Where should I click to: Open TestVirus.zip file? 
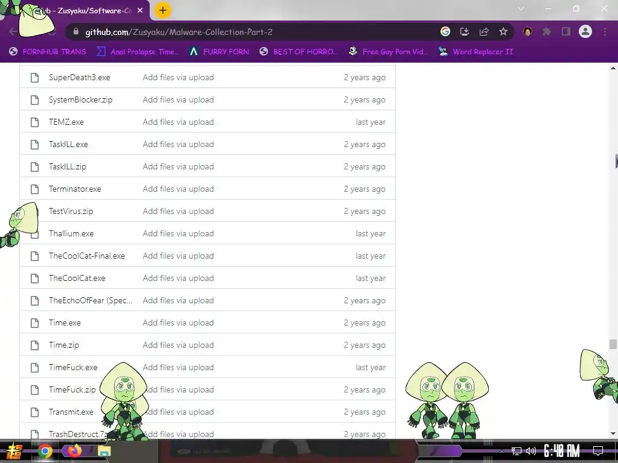(71, 212)
